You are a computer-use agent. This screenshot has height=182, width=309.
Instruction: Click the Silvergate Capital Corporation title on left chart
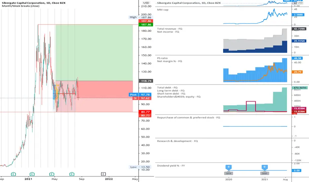(33, 3)
